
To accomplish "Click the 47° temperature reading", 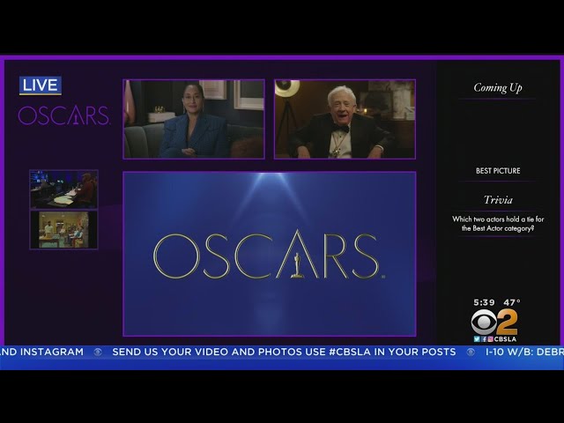I will pyautogui.click(x=511, y=302).
